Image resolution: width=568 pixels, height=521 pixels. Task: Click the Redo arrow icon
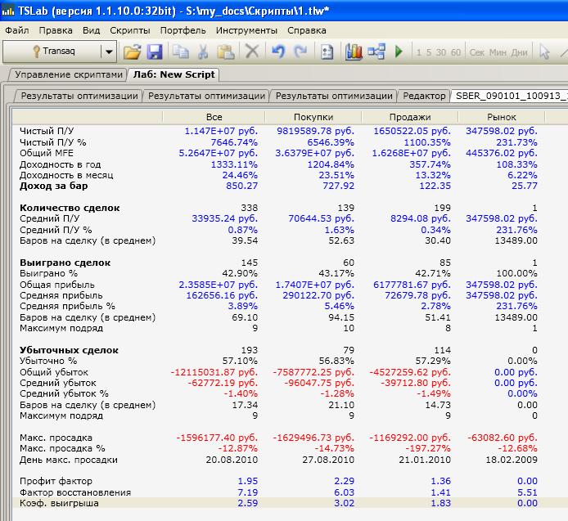point(300,52)
